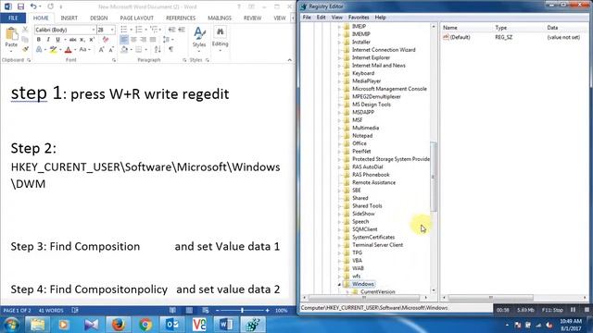Screen dimensions: 593x333
Task: Open the INSERT ribbon tab
Action: (x=69, y=18)
